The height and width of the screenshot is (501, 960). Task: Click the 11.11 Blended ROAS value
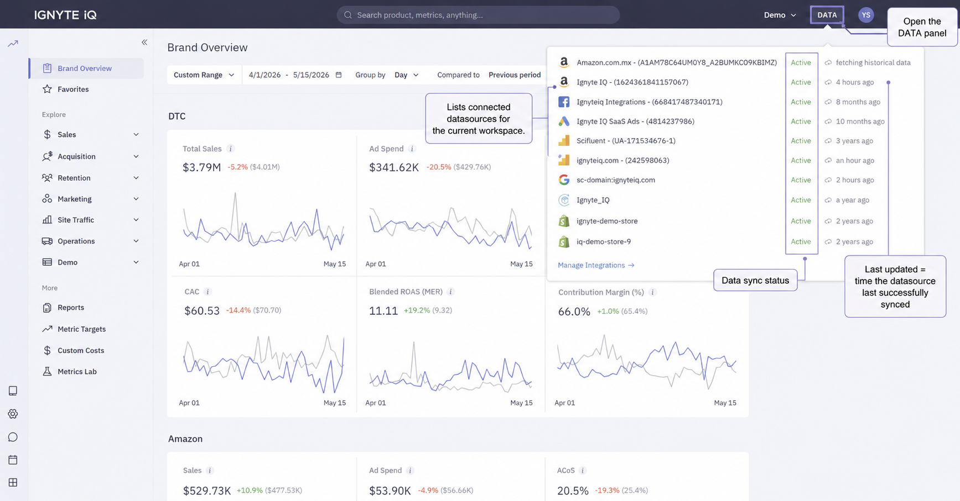(x=383, y=311)
